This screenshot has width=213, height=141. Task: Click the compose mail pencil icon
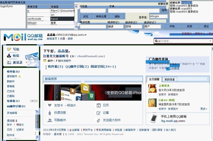coord(9,49)
